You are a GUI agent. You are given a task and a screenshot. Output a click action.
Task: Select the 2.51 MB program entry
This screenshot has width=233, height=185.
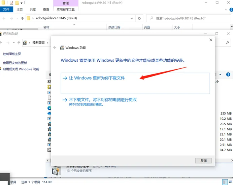(226, 145)
